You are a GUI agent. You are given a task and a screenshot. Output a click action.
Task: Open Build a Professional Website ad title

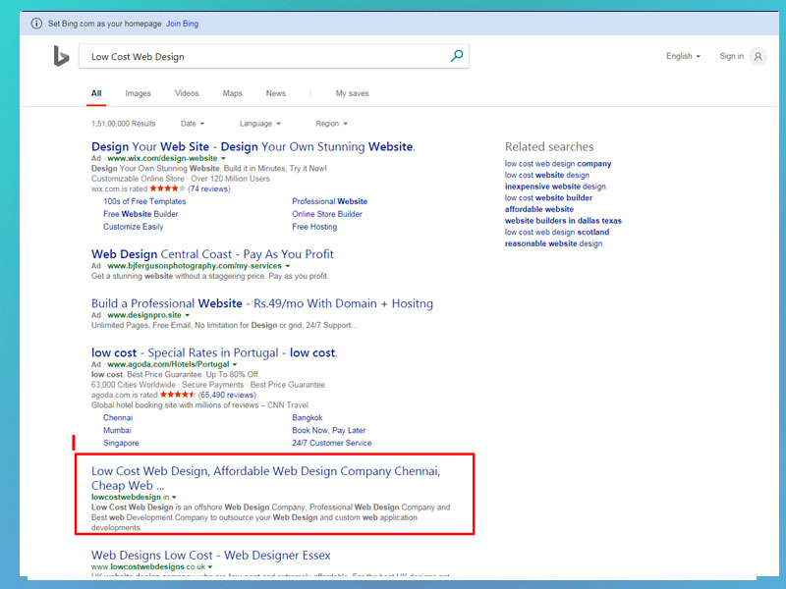point(262,303)
